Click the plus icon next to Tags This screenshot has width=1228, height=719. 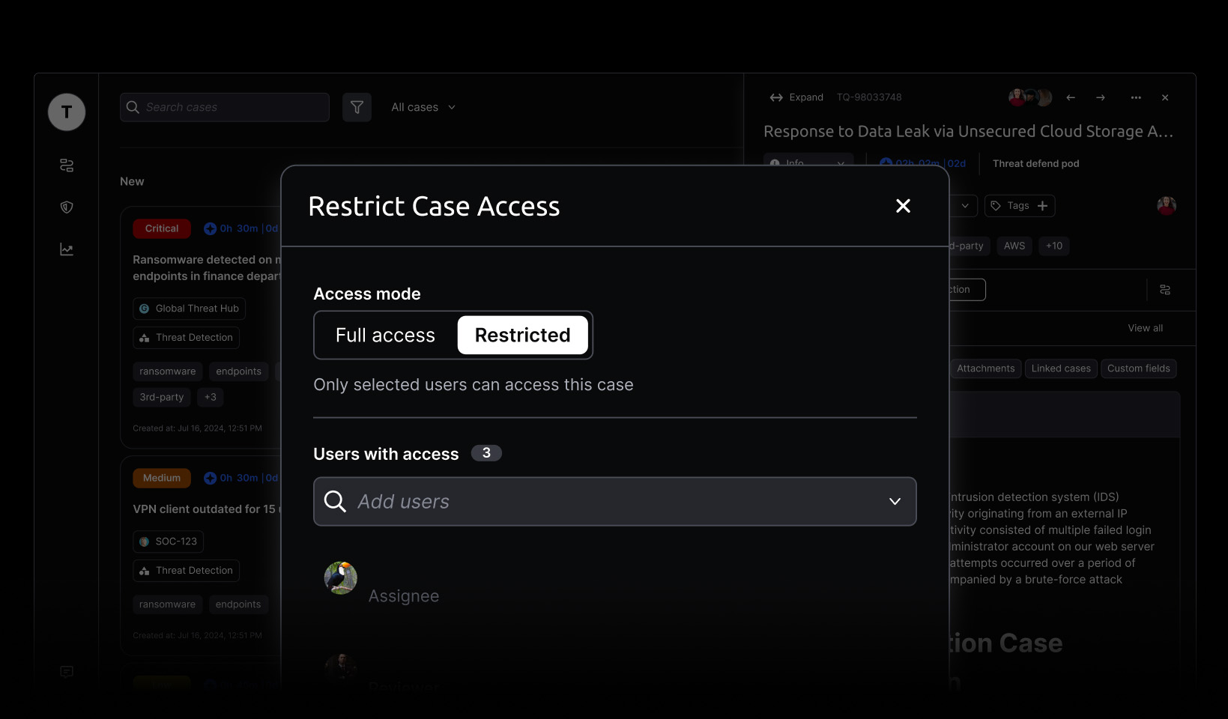[1042, 206]
